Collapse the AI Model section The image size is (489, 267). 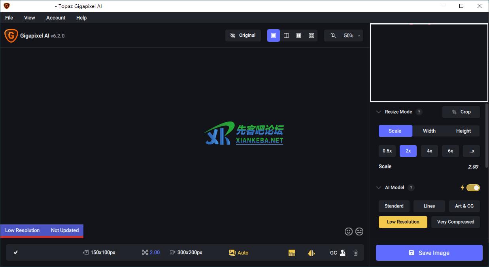coord(378,188)
